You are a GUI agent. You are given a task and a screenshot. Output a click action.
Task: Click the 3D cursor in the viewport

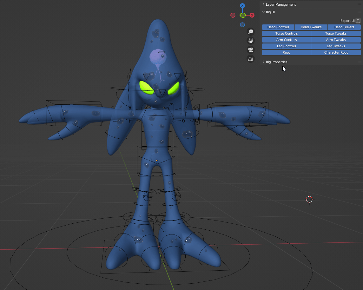coord(309,199)
